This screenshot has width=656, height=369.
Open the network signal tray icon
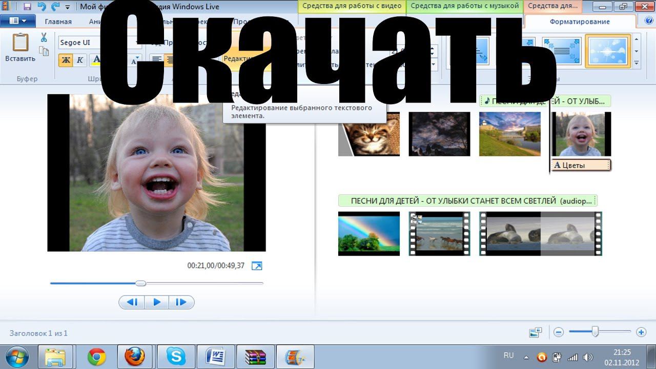click(x=573, y=357)
